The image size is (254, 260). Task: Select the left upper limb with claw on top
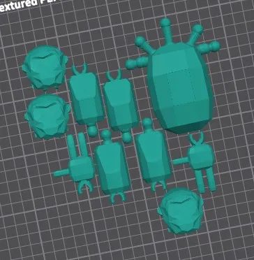tap(87, 99)
